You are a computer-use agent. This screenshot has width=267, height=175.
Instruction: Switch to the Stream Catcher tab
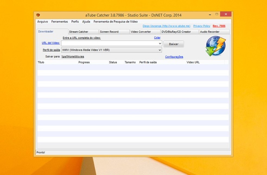tap(79, 32)
